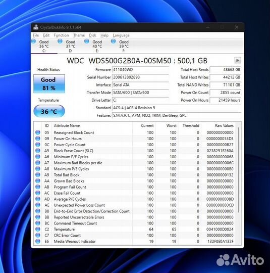Select disk E: tab at 40 °C
The height and width of the screenshot is (273, 270).
click(x=97, y=46)
